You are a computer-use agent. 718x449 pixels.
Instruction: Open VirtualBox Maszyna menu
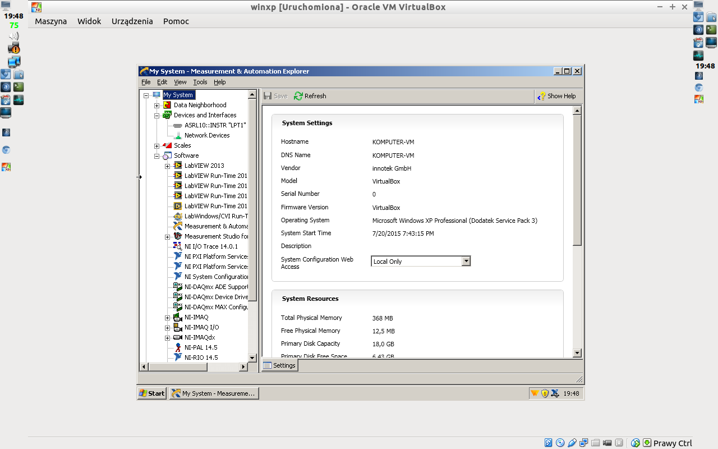click(50, 21)
